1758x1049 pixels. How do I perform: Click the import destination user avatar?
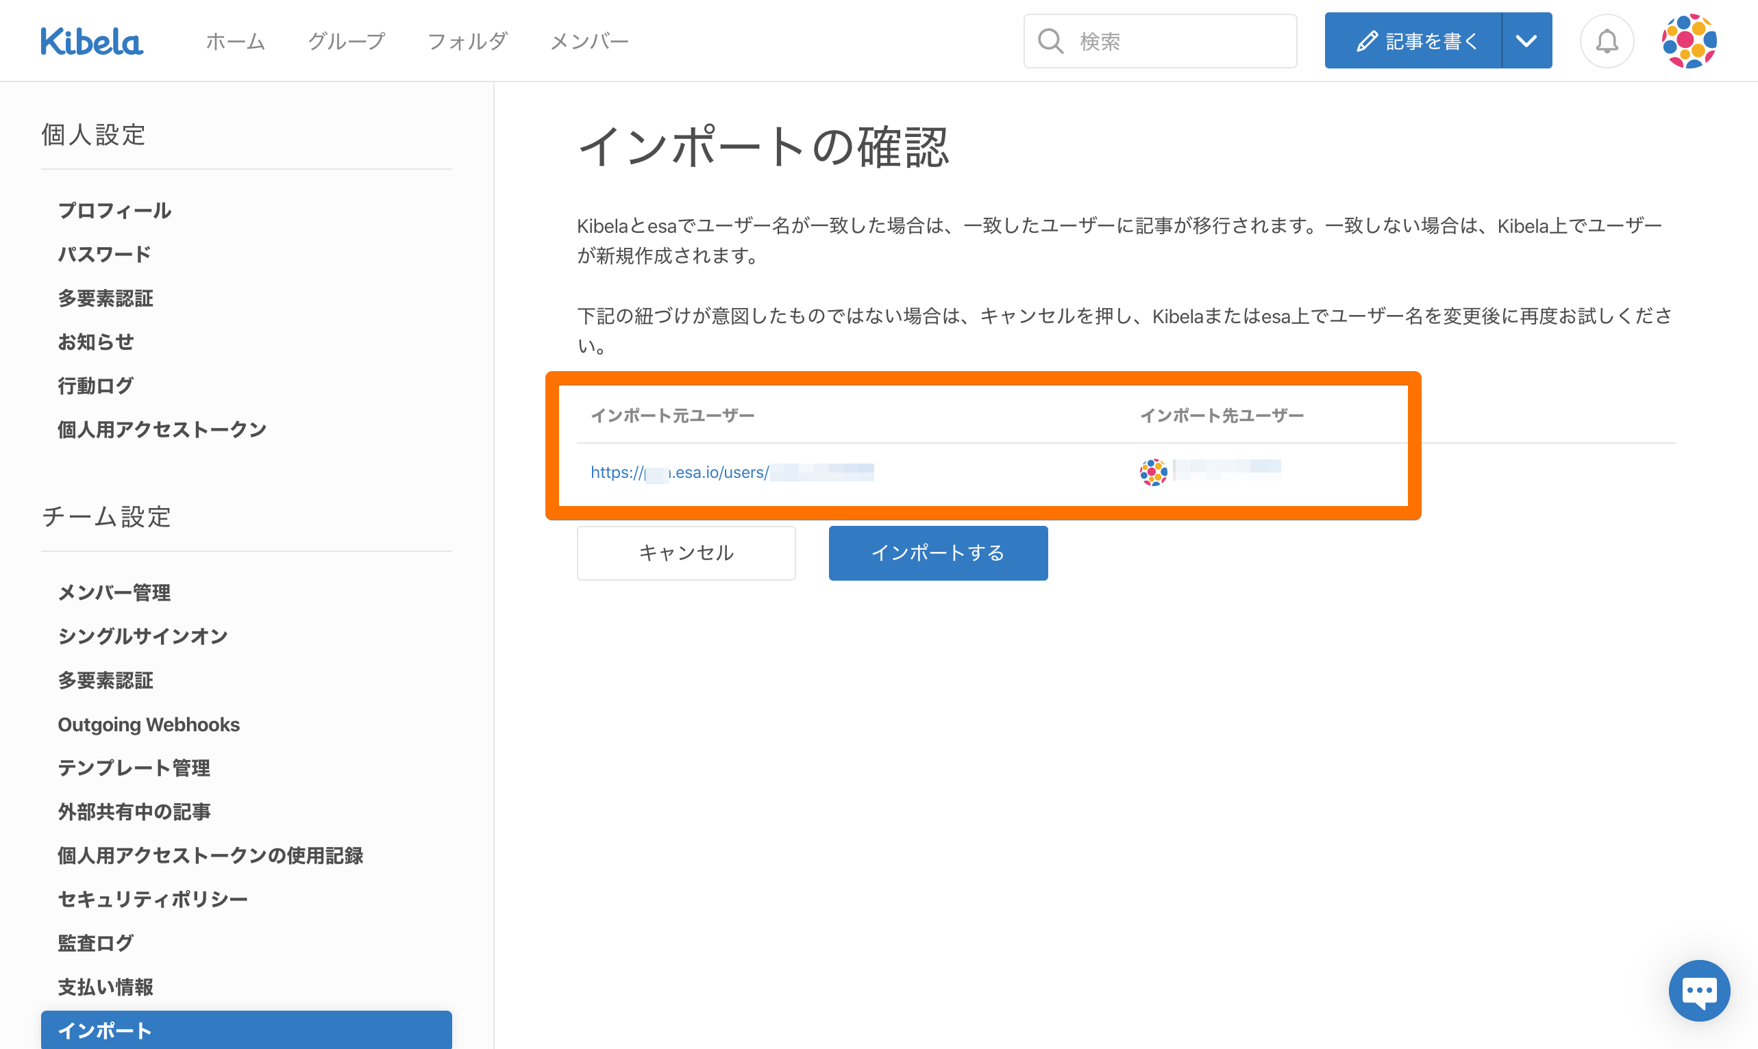[1152, 472]
